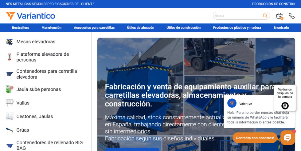Click the Jaula sube personas icon

(10, 89)
